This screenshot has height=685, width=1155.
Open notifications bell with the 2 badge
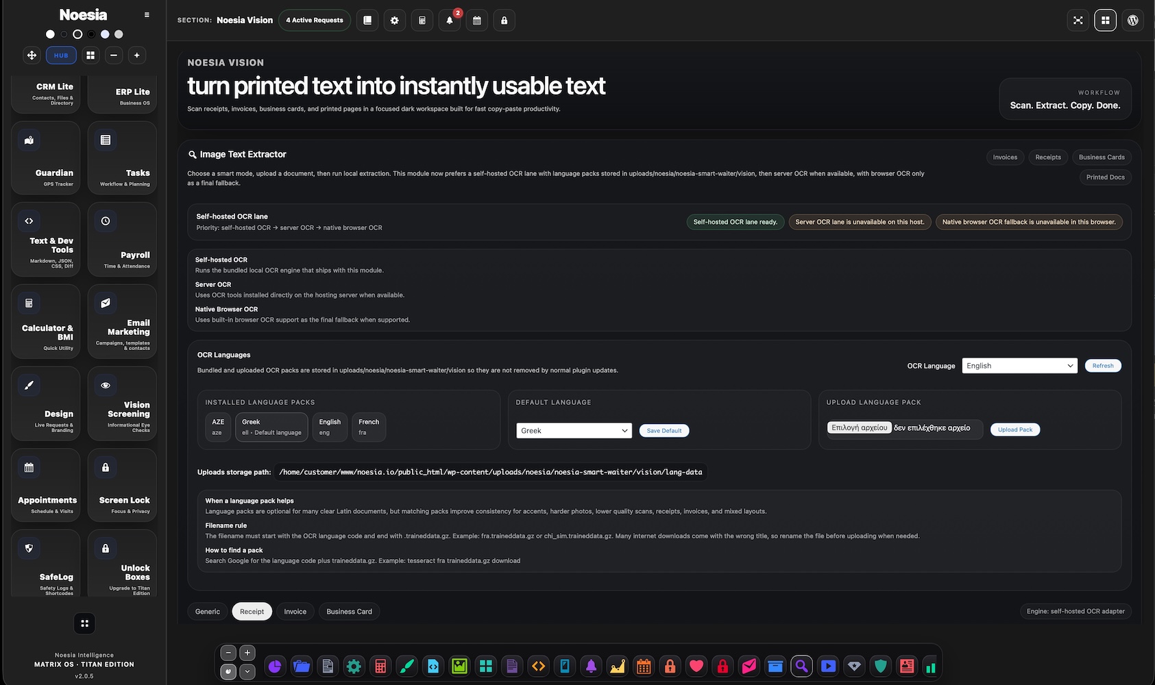[x=450, y=21]
